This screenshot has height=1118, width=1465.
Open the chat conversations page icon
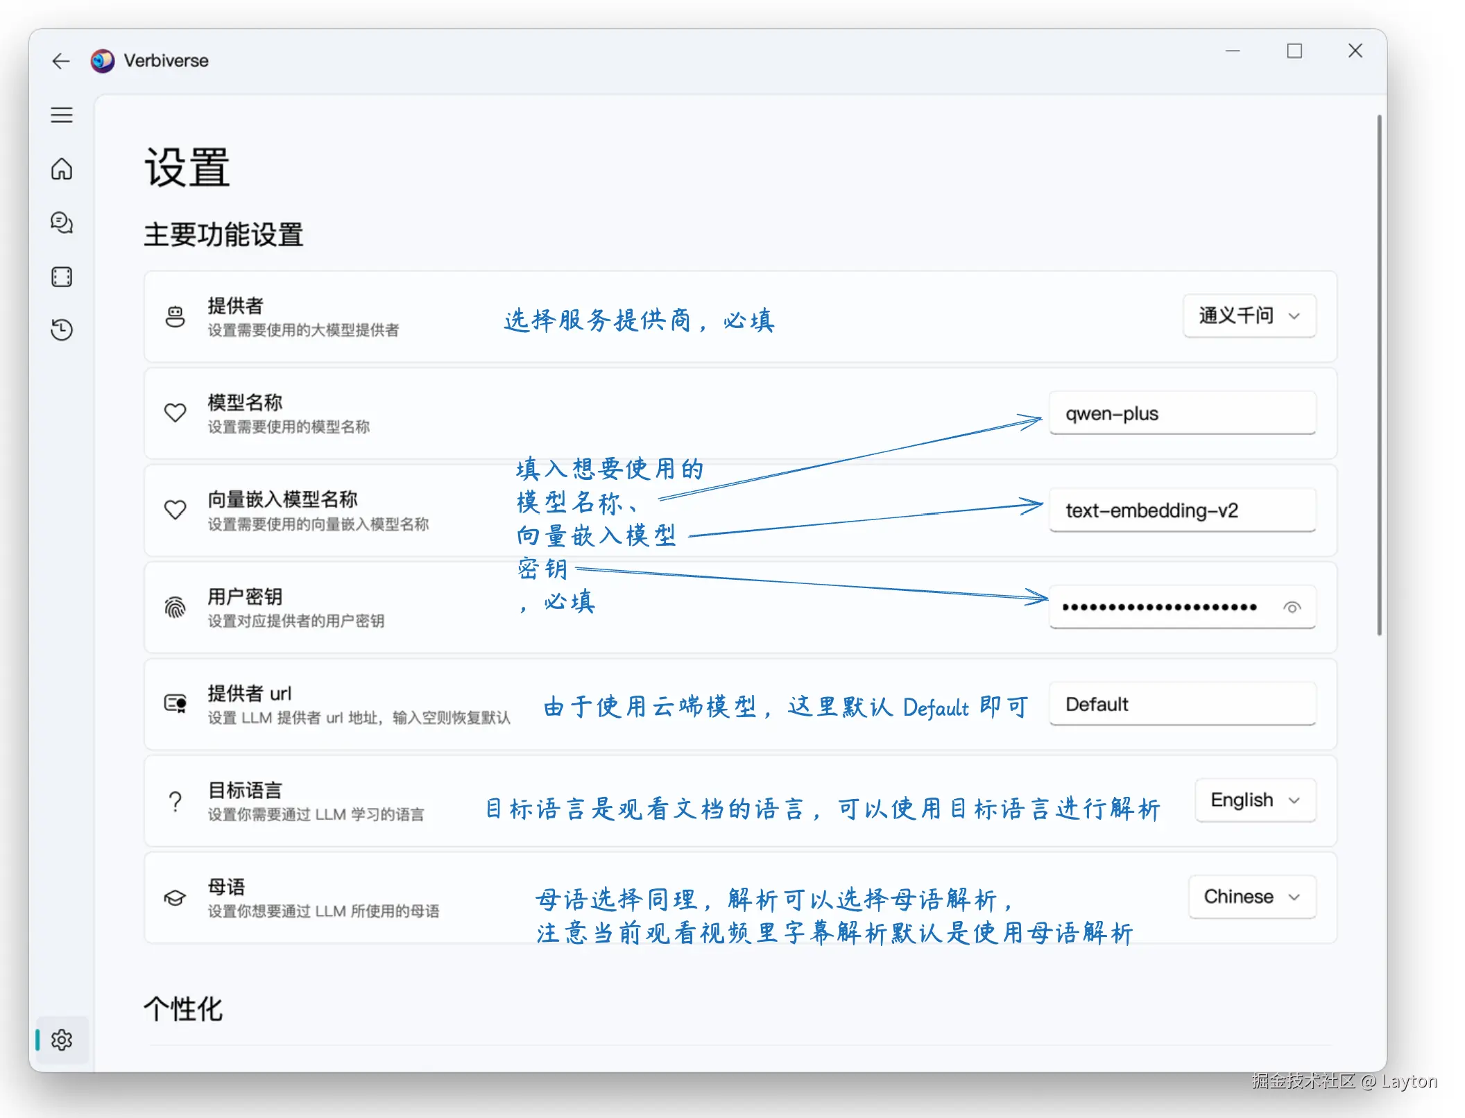[x=61, y=223]
